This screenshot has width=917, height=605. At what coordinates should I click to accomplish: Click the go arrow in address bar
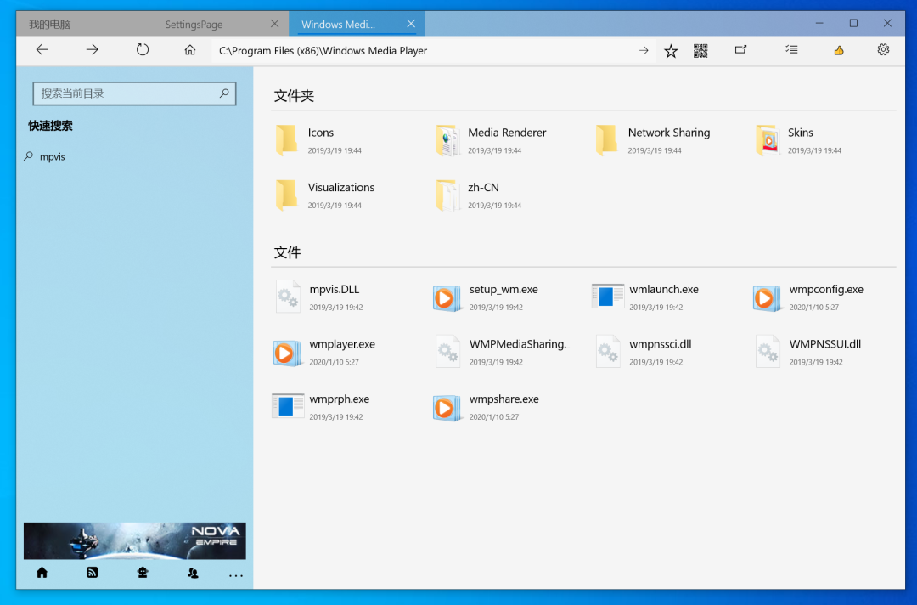644,51
